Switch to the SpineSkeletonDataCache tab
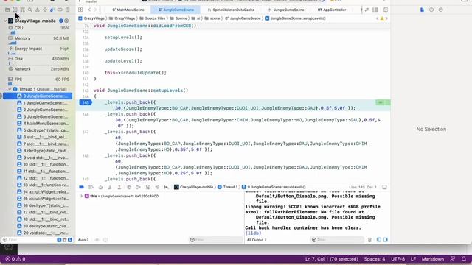Screen dimensions: 472x265 pos(231,10)
